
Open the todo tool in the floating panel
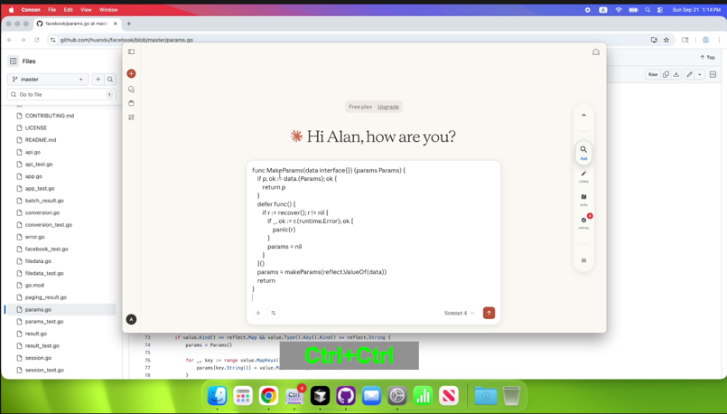(x=583, y=200)
